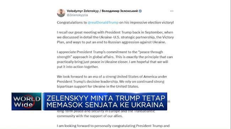The width and height of the screenshot is (231, 129).
Task: Click the Cyrillic name Володимир Зеленський
Action: click(x=120, y=11)
